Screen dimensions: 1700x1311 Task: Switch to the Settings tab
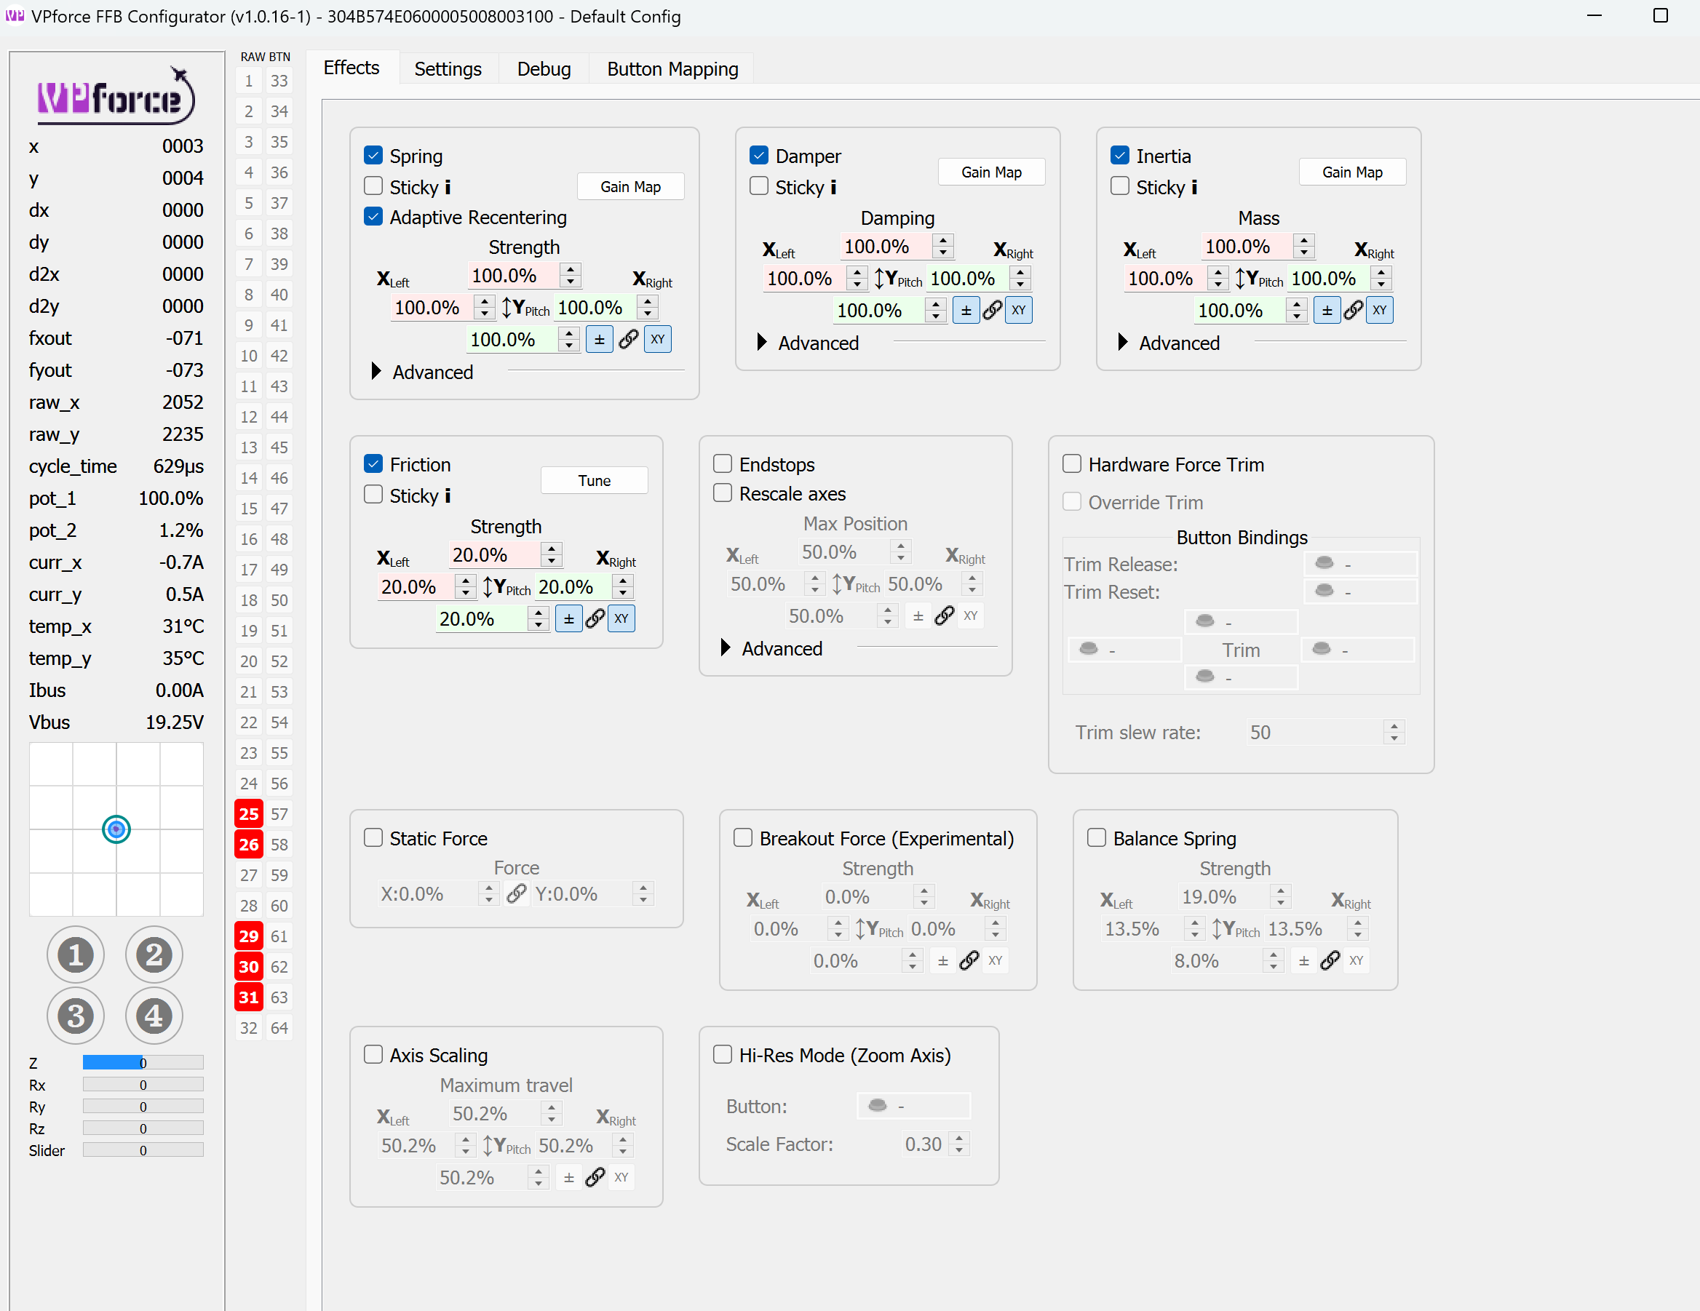coord(448,69)
